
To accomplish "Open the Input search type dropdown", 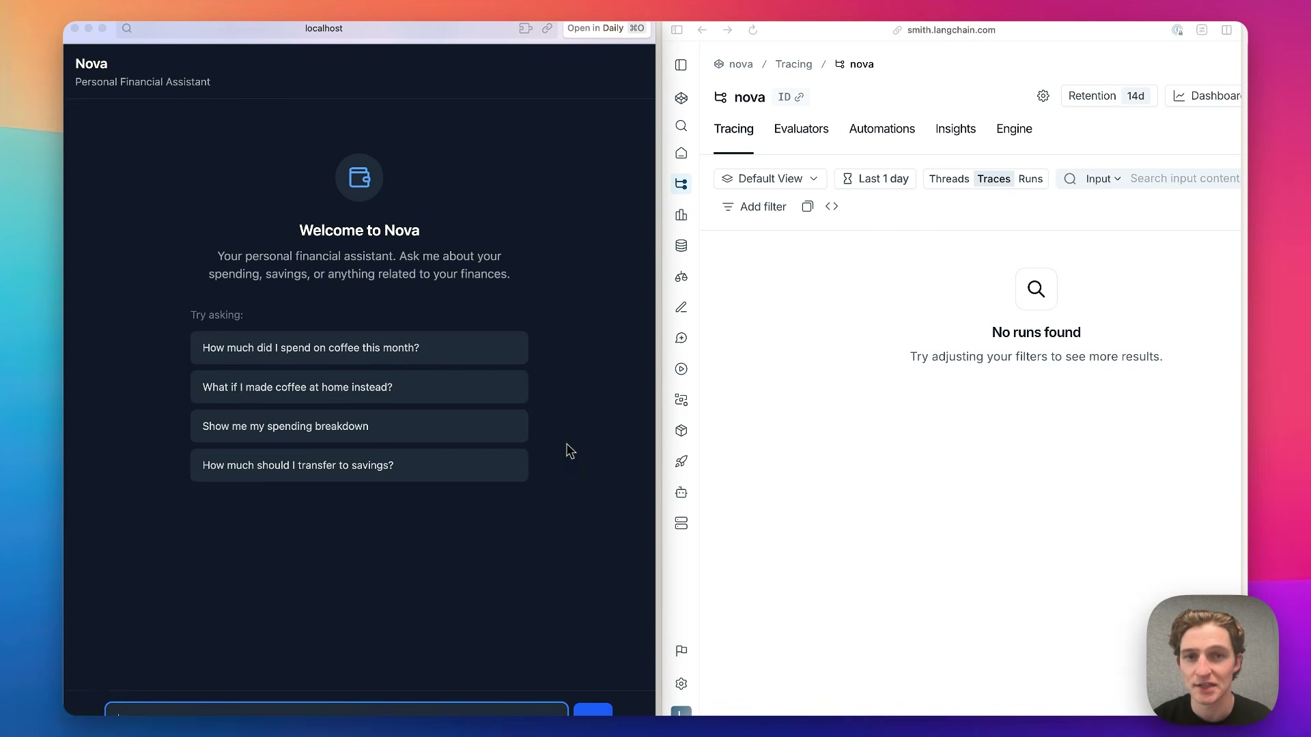I will coord(1103,179).
